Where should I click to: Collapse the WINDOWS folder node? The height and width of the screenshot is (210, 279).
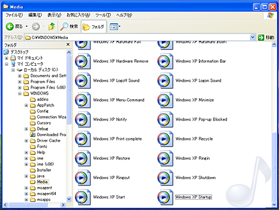(x=20, y=94)
